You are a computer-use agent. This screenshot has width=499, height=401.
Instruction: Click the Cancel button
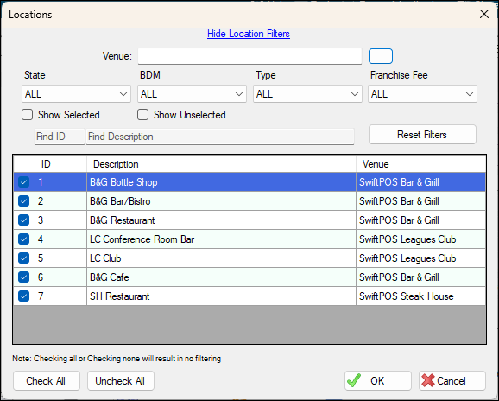452,380
